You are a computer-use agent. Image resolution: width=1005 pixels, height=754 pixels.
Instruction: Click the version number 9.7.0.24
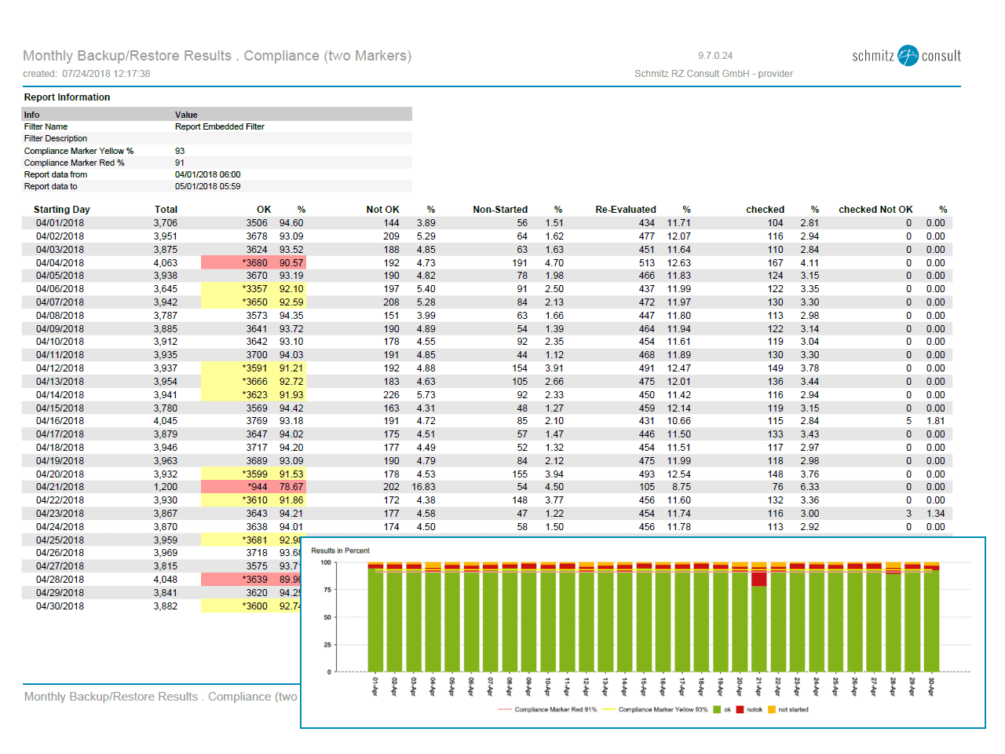715,56
